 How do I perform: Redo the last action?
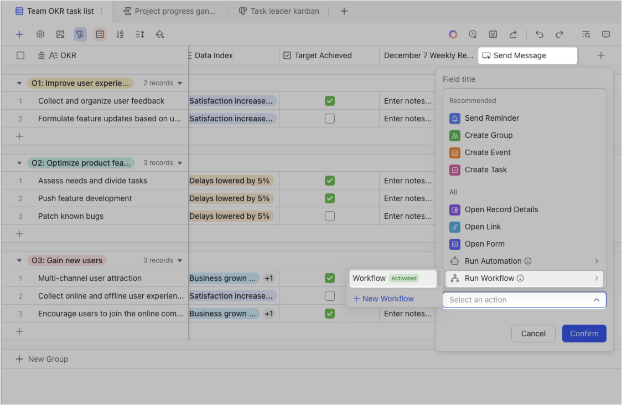(559, 34)
